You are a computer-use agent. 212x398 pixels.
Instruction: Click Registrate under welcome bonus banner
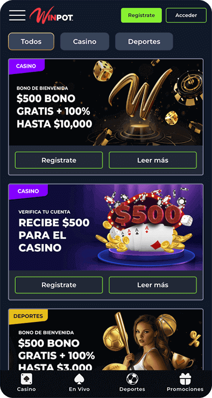(x=59, y=160)
